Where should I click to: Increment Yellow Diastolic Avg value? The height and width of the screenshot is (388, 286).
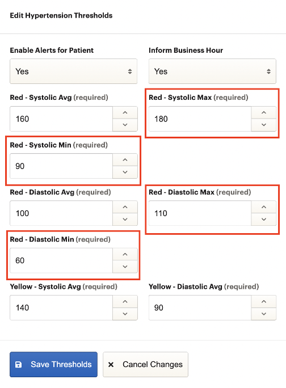tap(264, 302)
